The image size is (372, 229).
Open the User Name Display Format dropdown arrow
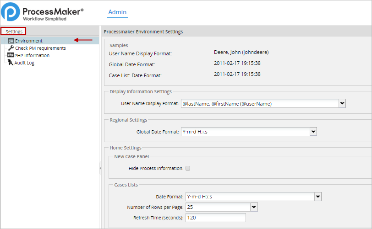[x=342, y=104]
